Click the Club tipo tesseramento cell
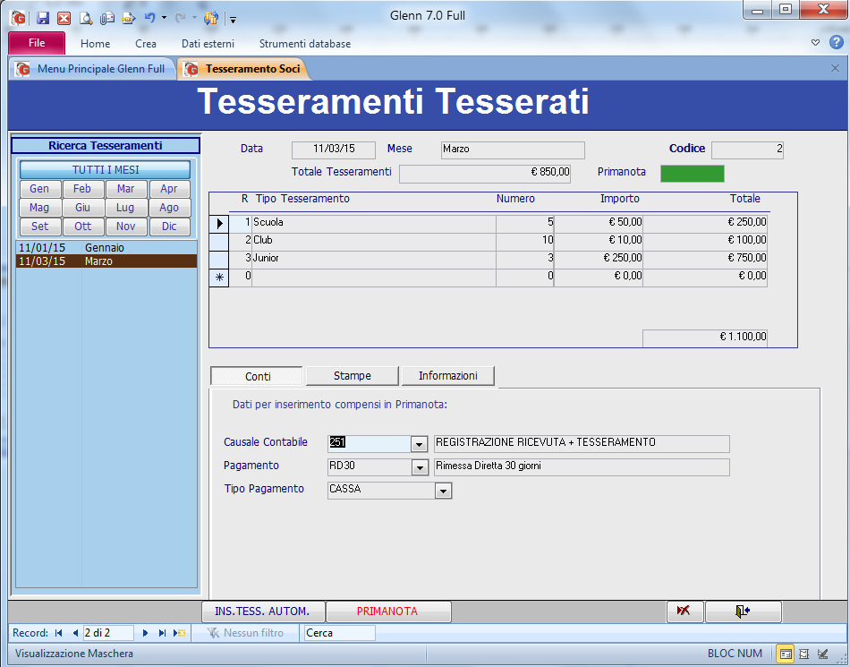The image size is (850, 667). pos(373,240)
